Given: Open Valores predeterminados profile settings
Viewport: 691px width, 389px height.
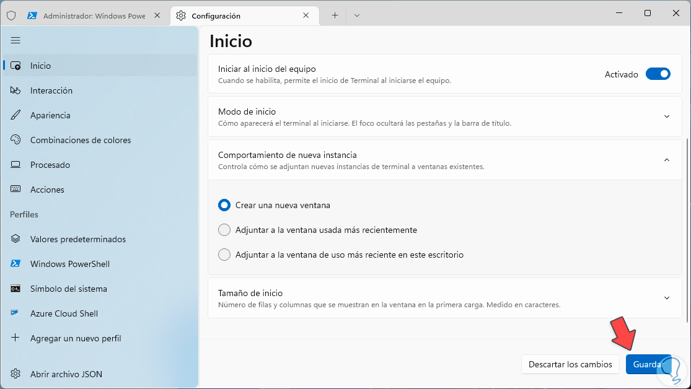Looking at the screenshot, I should click(77, 239).
